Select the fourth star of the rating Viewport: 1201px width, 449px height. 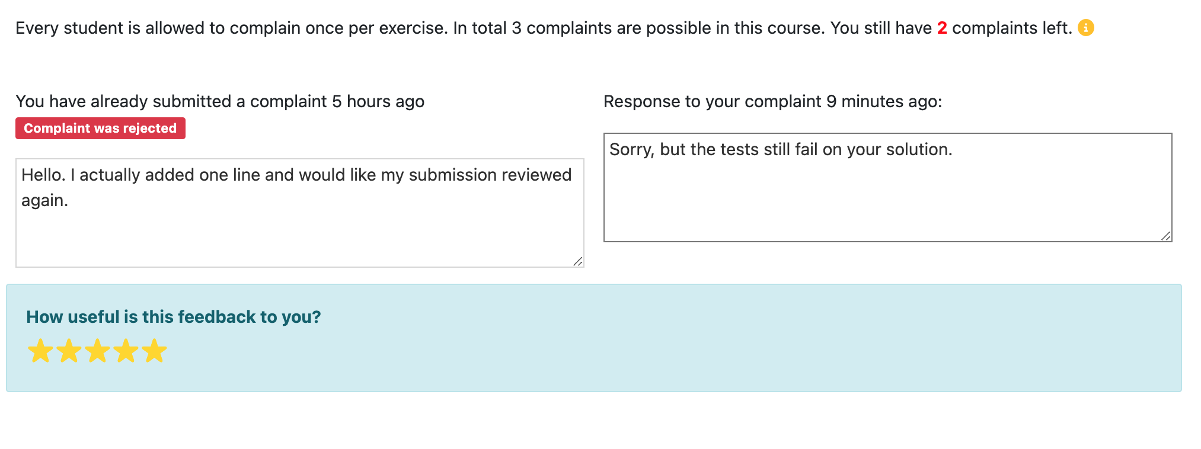click(126, 351)
